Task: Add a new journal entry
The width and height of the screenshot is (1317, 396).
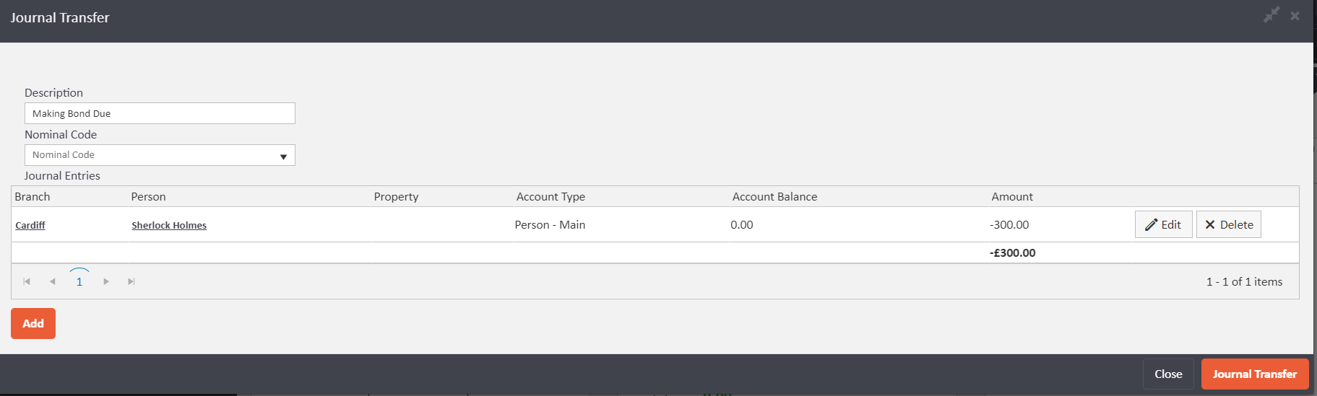Action: pyautogui.click(x=33, y=323)
